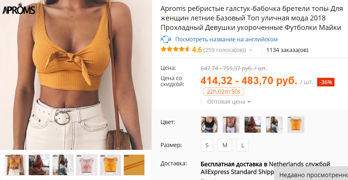Viewport: 348px width, 180px height.
Task: Show the yellow fabric close-up thumbnail
Action: pos(134,165)
